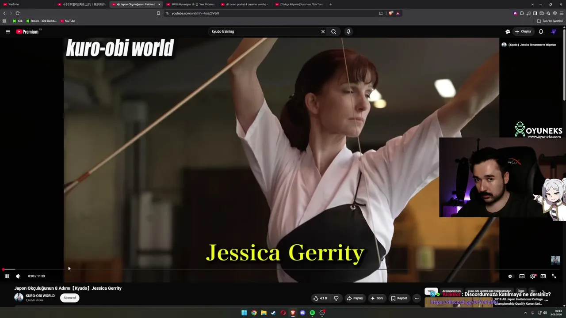566x318 pixels.
Task: Open the YouTube bookmark in bookmarks bar
Action: pos(68,21)
